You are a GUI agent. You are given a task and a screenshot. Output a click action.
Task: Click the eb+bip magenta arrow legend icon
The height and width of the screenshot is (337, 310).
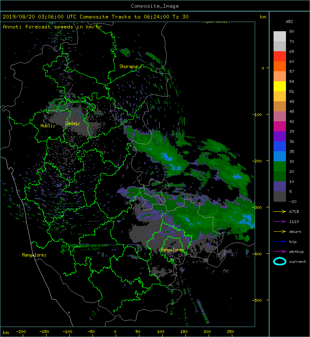(x=280, y=251)
